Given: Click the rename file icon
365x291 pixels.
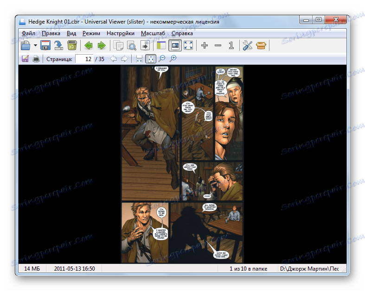Looking at the screenshot, I should [x=58, y=45].
